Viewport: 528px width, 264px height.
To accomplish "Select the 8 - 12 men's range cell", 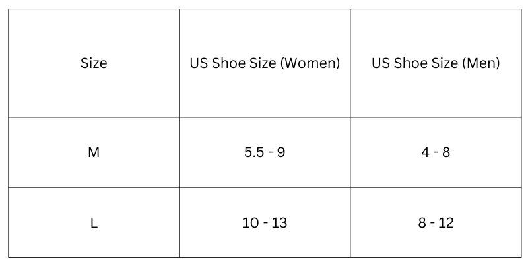I will pos(436,223).
